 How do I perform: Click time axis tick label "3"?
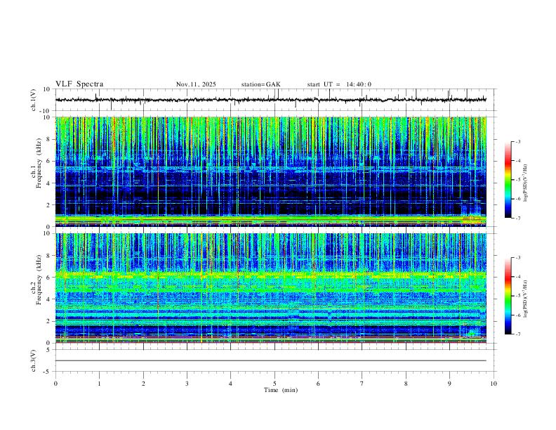click(x=187, y=384)
